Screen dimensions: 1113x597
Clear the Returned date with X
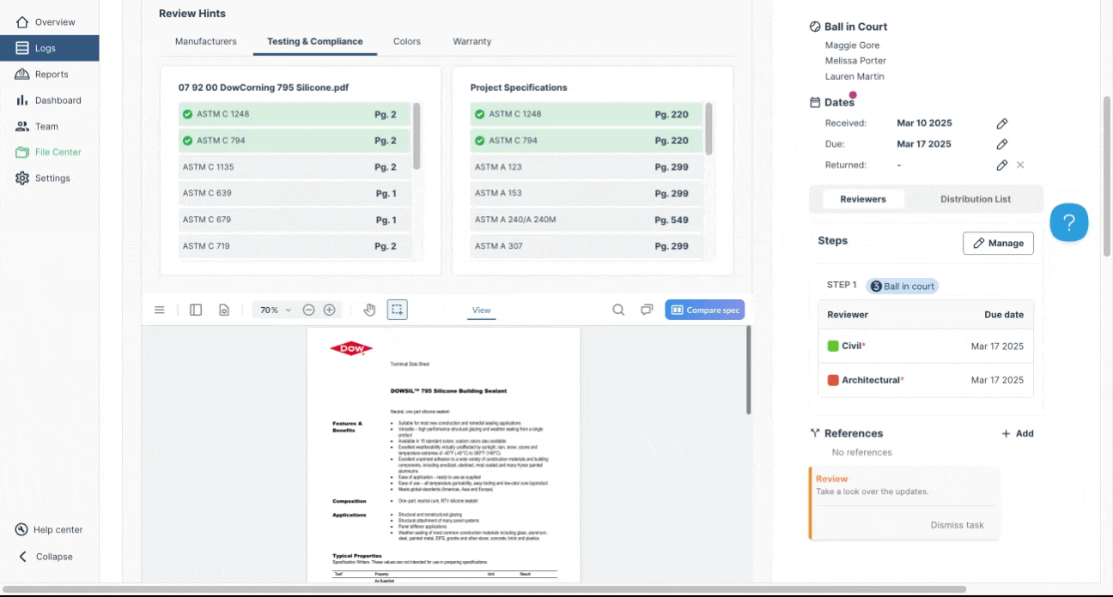pos(1020,165)
